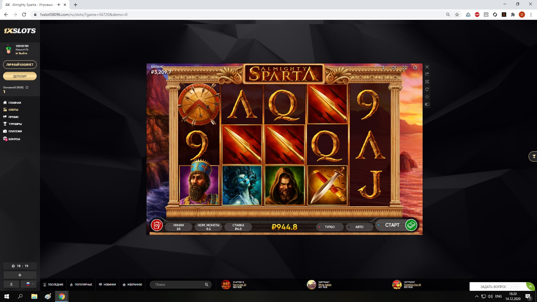Click the support operator icon button

[11, 284]
